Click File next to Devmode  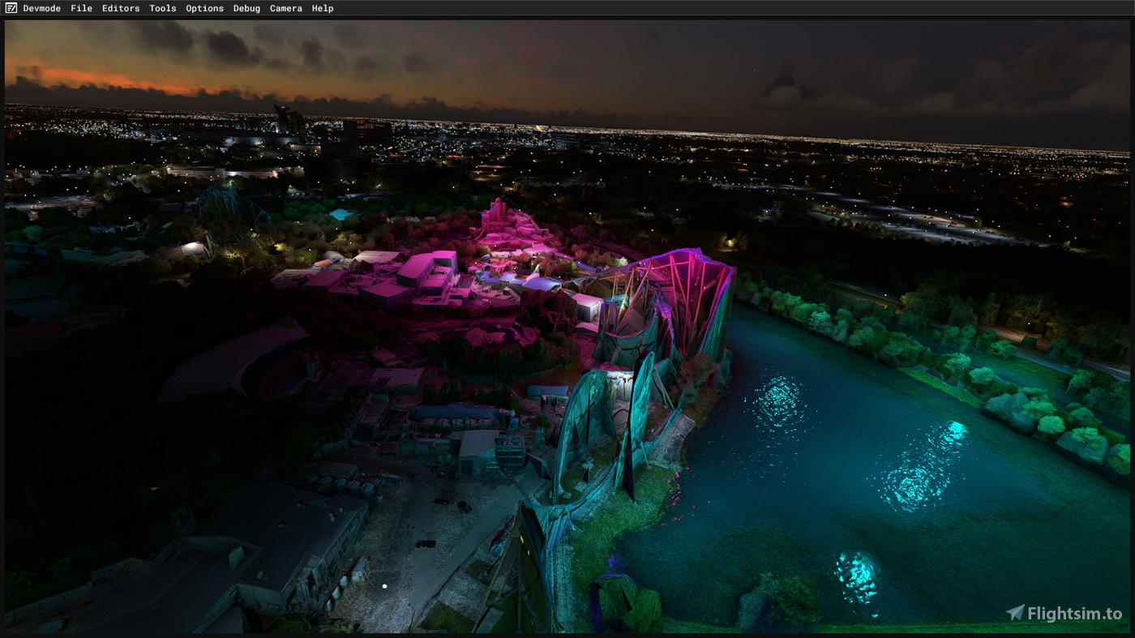(x=80, y=8)
